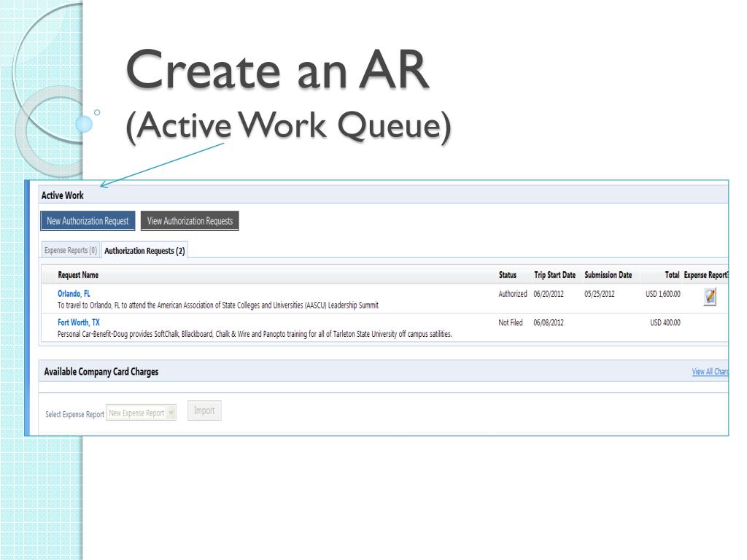Image resolution: width=747 pixels, height=560 pixels.
Task: Switch to Expense Reports (0) tab
Action: [71, 251]
